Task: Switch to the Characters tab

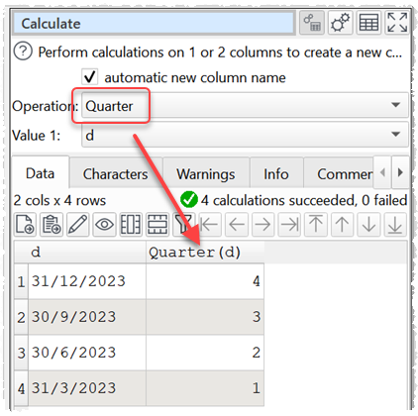Action: [x=116, y=174]
